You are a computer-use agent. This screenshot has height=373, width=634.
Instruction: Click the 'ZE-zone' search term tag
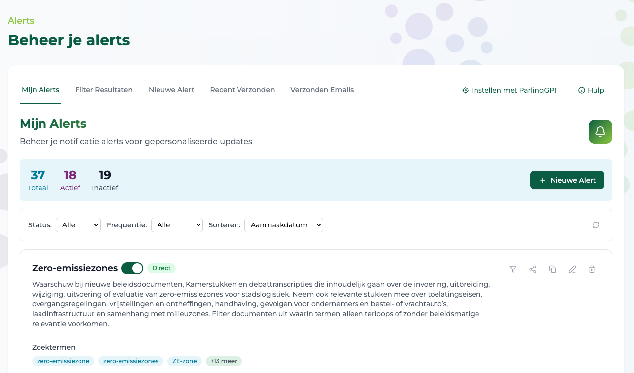pos(185,361)
